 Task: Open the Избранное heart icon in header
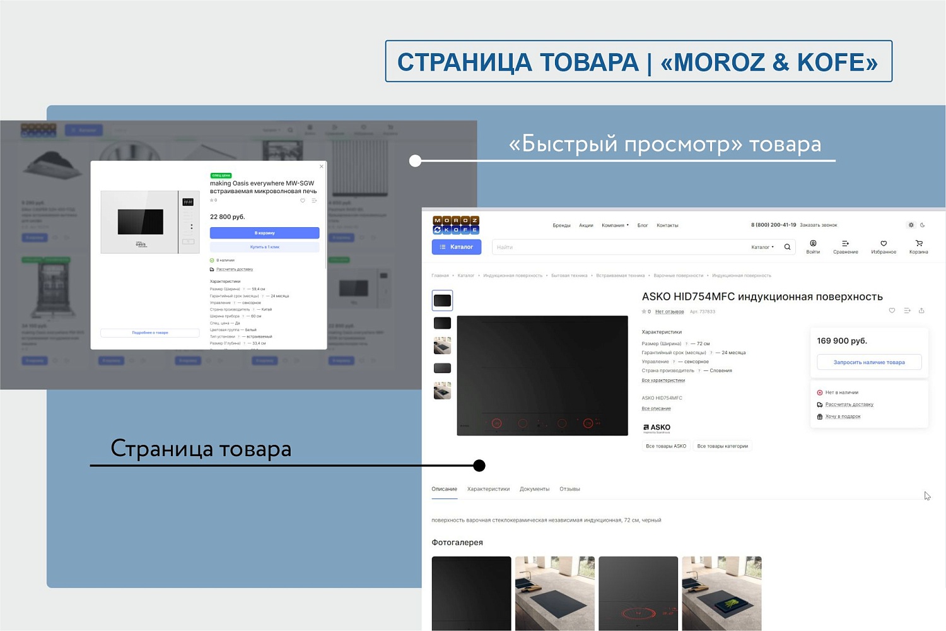(884, 244)
